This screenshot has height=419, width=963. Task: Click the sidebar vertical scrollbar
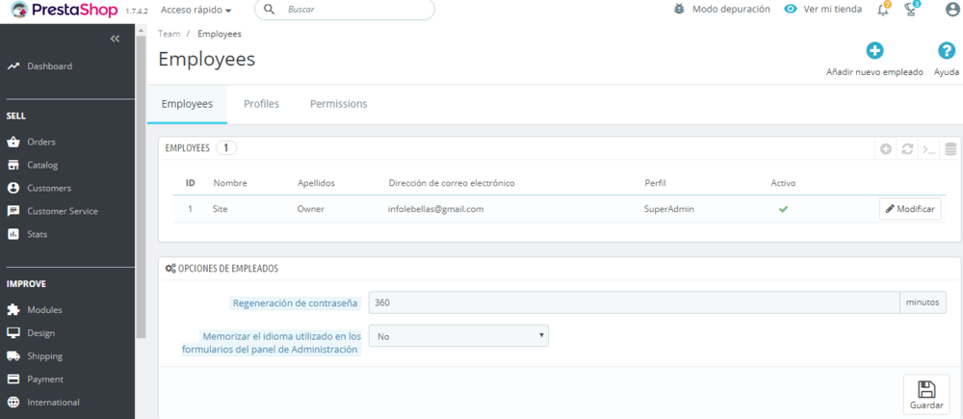click(141, 184)
